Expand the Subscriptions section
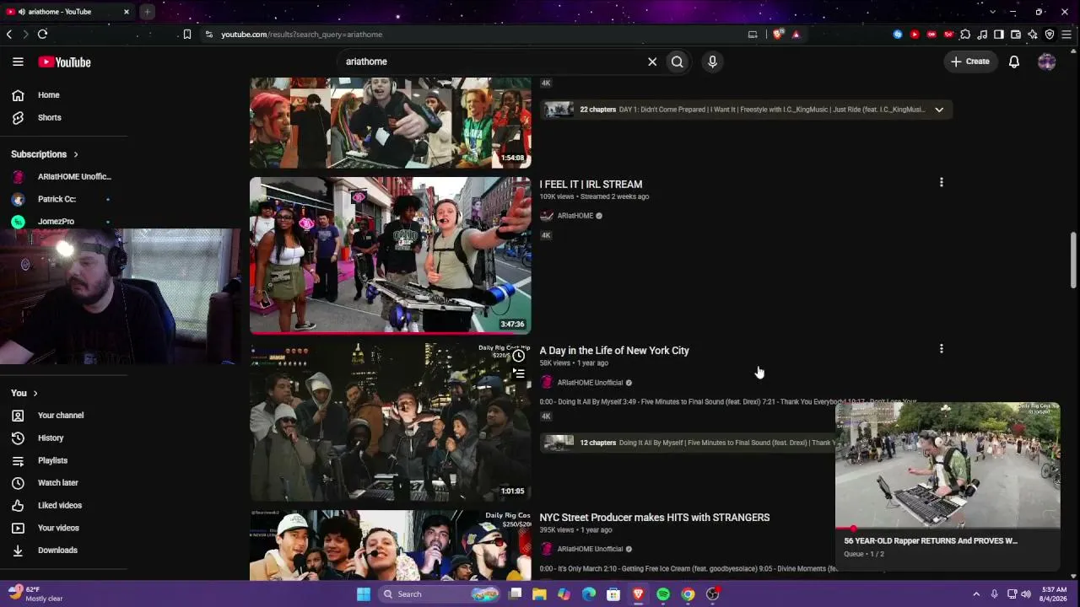The width and height of the screenshot is (1080, 607). (45, 154)
